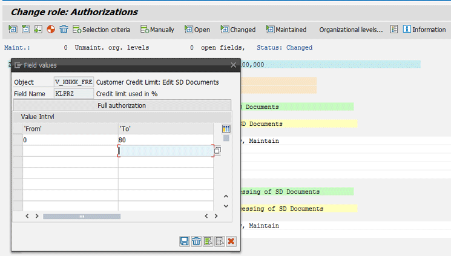
Task: Open table column settings icon
Action: point(226,129)
